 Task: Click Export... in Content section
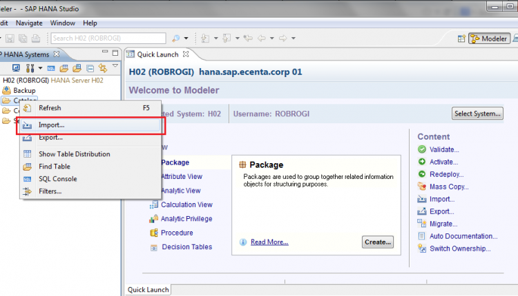(x=442, y=212)
